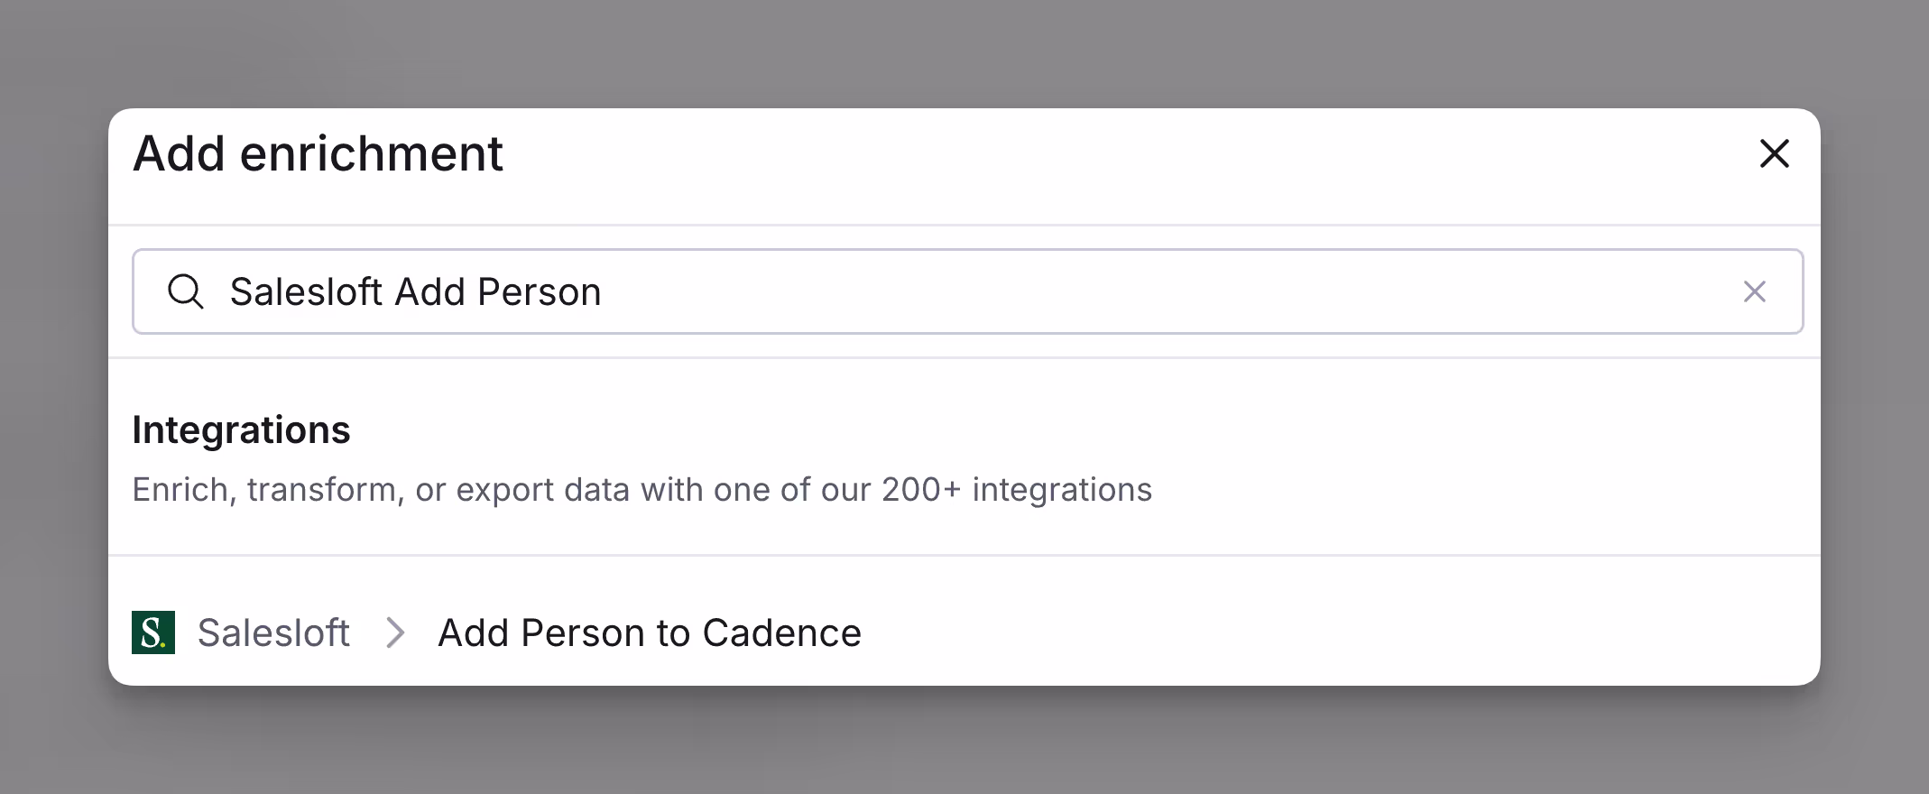
Task: Select Add Person to Cadence action
Action: [x=649, y=632]
